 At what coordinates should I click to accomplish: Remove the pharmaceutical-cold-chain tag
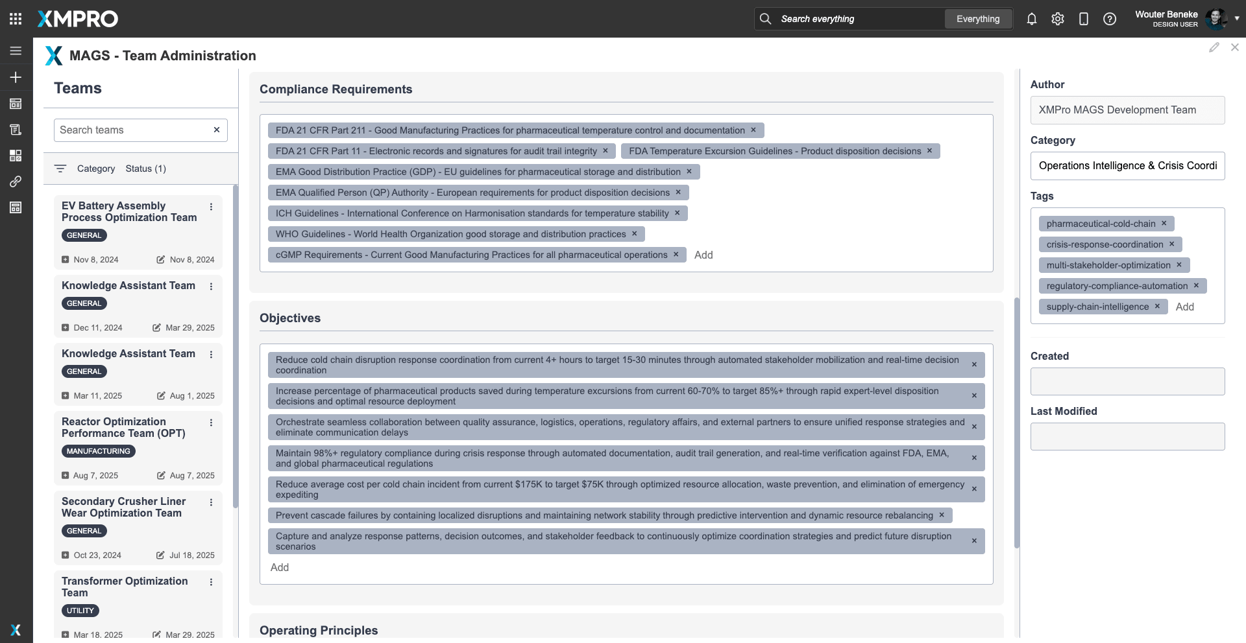(x=1164, y=224)
